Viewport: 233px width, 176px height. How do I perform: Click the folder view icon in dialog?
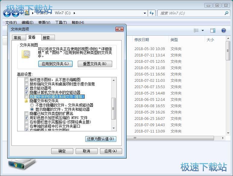point(26,54)
